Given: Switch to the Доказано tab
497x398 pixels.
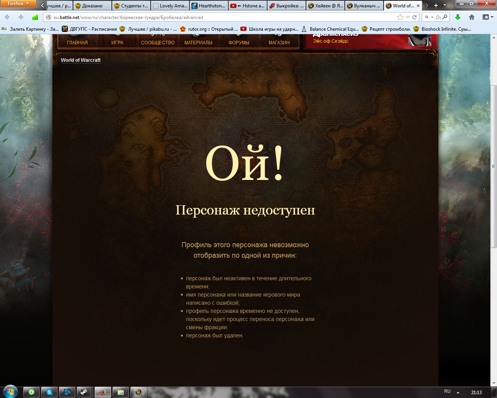Looking at the screenshot, I should point(92,6).
